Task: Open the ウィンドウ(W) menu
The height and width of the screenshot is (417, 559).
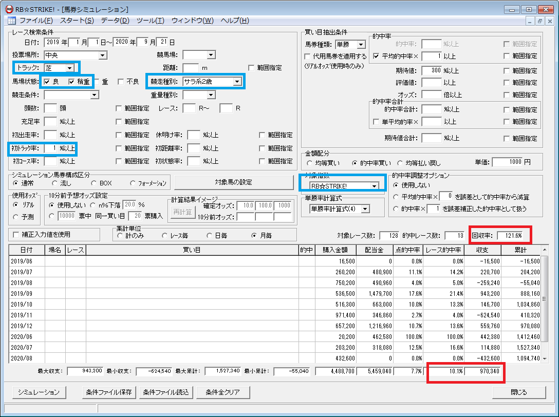Action: coord(192,21)
